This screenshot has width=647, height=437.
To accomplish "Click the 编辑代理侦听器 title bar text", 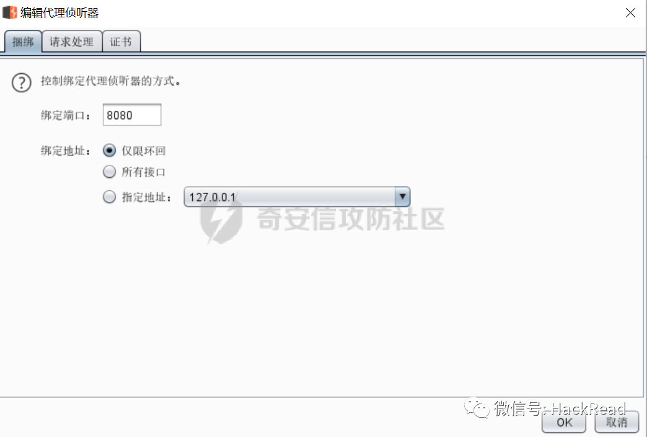I will coord(60,13).
